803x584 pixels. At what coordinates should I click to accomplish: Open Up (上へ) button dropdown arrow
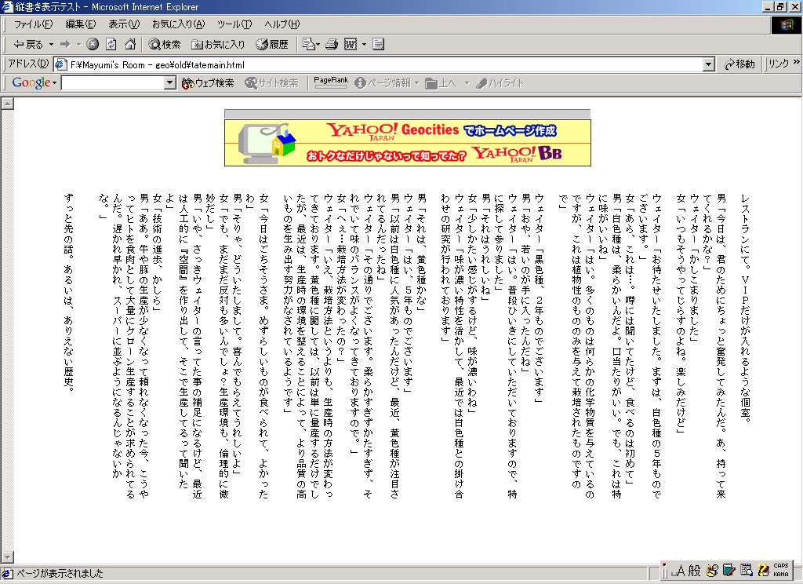coord(467,83)
